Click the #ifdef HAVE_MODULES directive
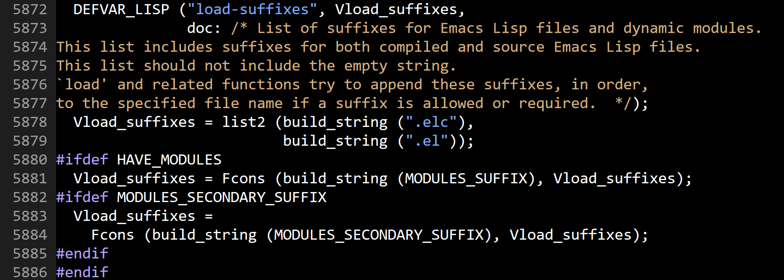784x280 pixels. (139, 159)
